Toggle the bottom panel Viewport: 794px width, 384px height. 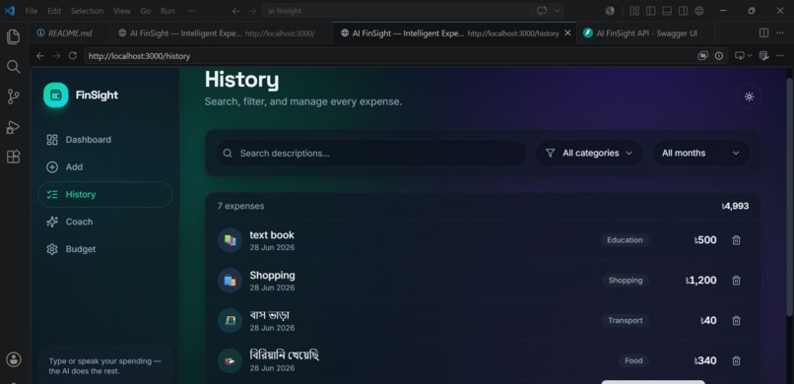(x=667, y=11)
